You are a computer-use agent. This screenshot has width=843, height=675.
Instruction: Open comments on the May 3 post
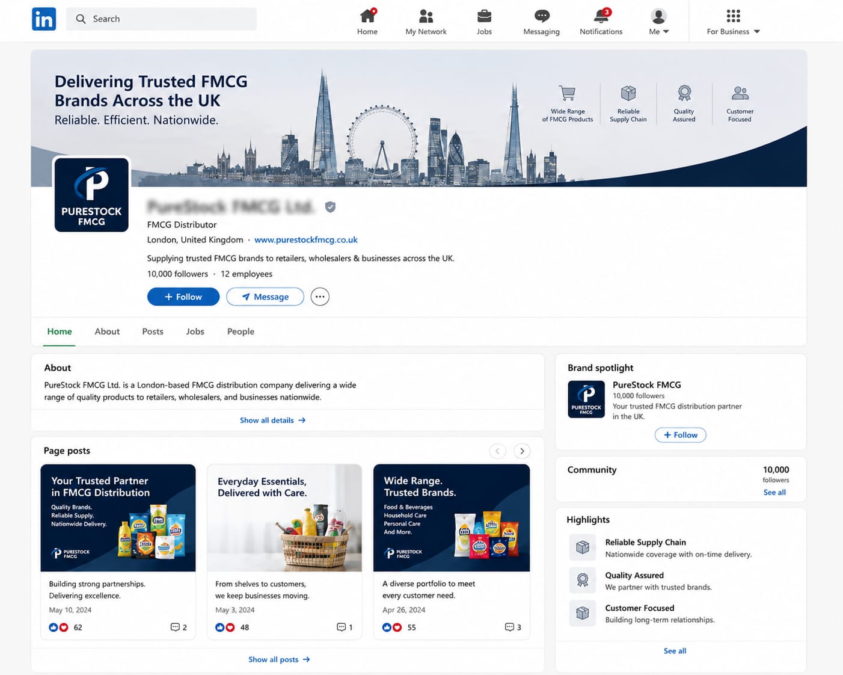click(x=345, y=627)
